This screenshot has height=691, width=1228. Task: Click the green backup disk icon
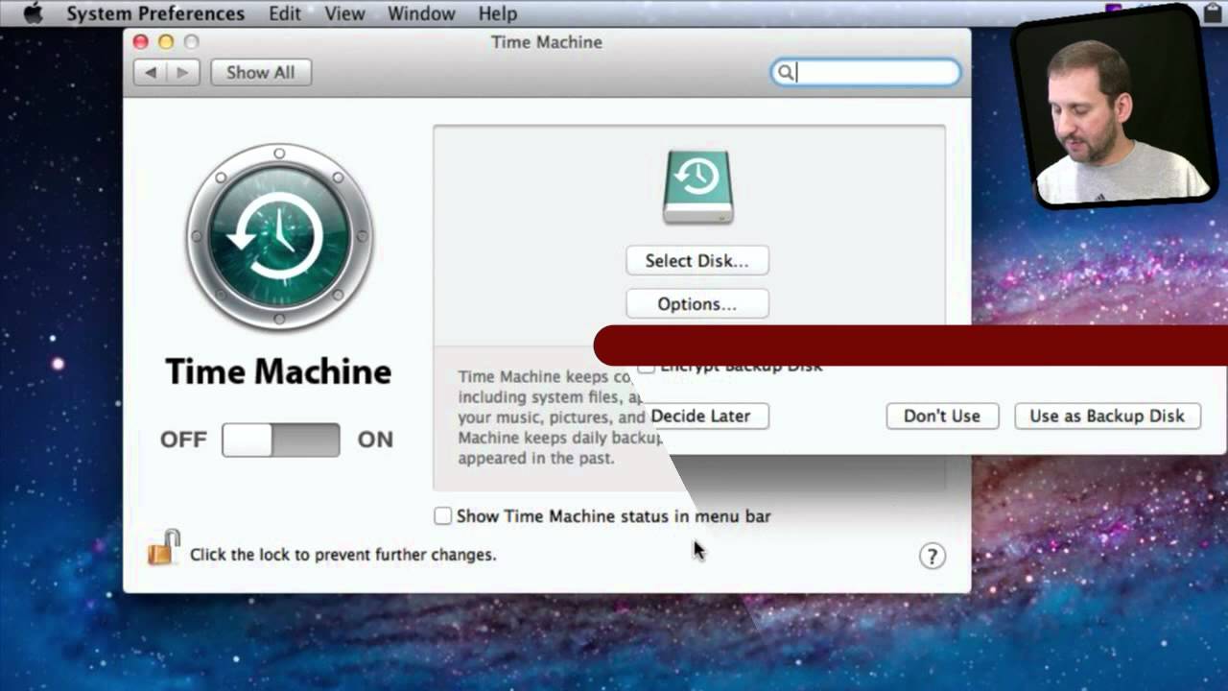697,187
